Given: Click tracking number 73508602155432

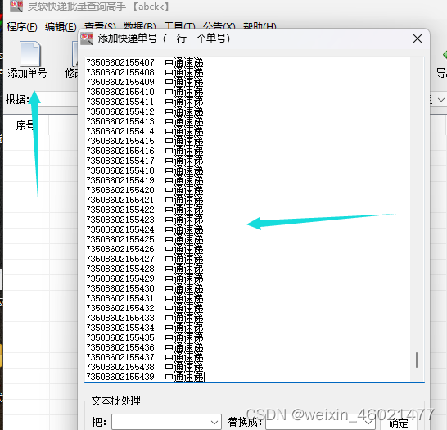Looking at the screenshot, I should point(120,308).
